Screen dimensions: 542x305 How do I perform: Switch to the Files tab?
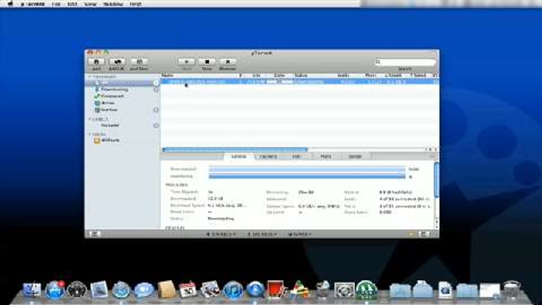(x=297, y=156)
